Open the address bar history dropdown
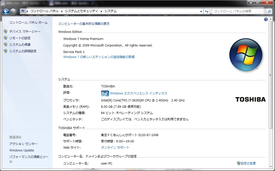The image size is (275, 171). 201,11
